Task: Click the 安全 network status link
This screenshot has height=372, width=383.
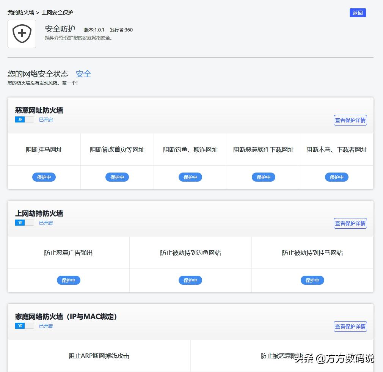Action: pos(83,74)
